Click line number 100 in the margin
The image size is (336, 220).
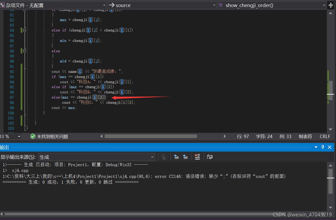coord(11,113)
